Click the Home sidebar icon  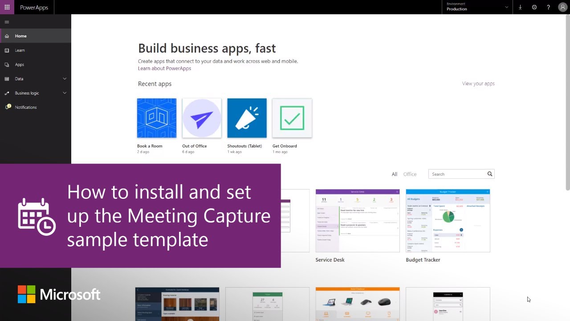(7, 36)
